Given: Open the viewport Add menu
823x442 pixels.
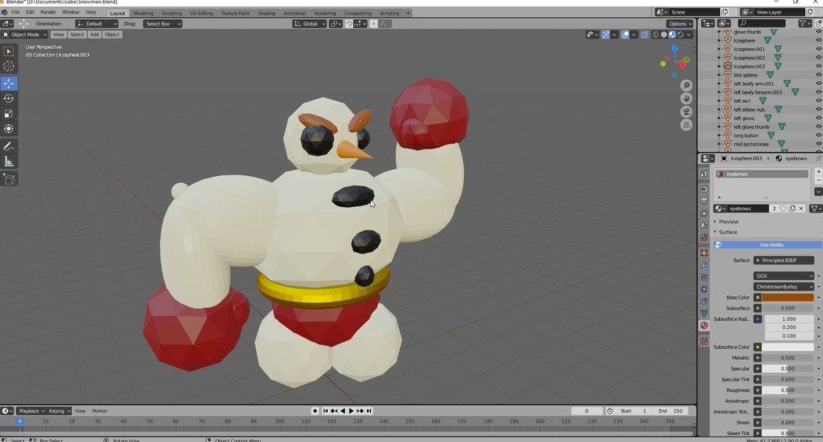Looking at the screenshot, I should [x=94, y=34].
